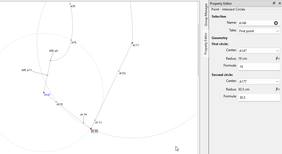Expand second circle Center dropdown A177

[259, 82]
